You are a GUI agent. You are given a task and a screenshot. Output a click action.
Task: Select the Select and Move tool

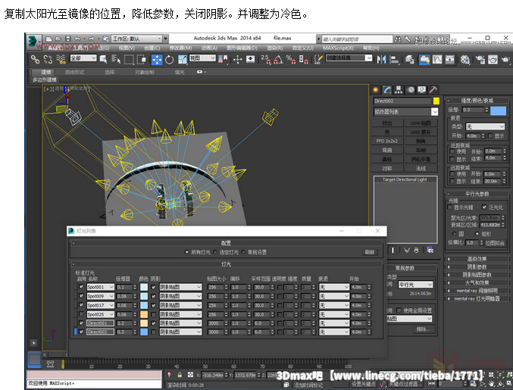(x=157, y=58)
